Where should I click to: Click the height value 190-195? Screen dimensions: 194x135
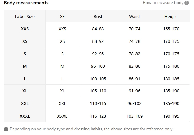pos(171,116)
